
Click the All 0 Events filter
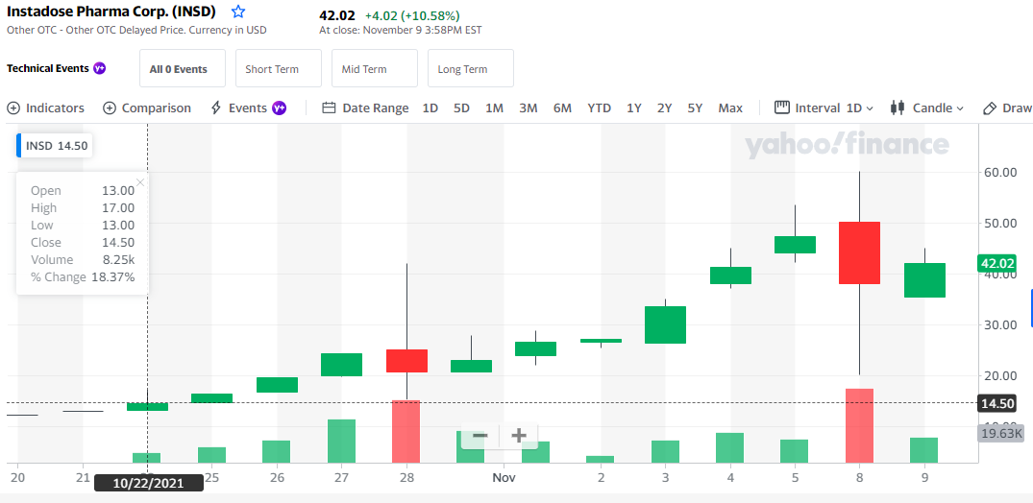click(x=183, y=68)
